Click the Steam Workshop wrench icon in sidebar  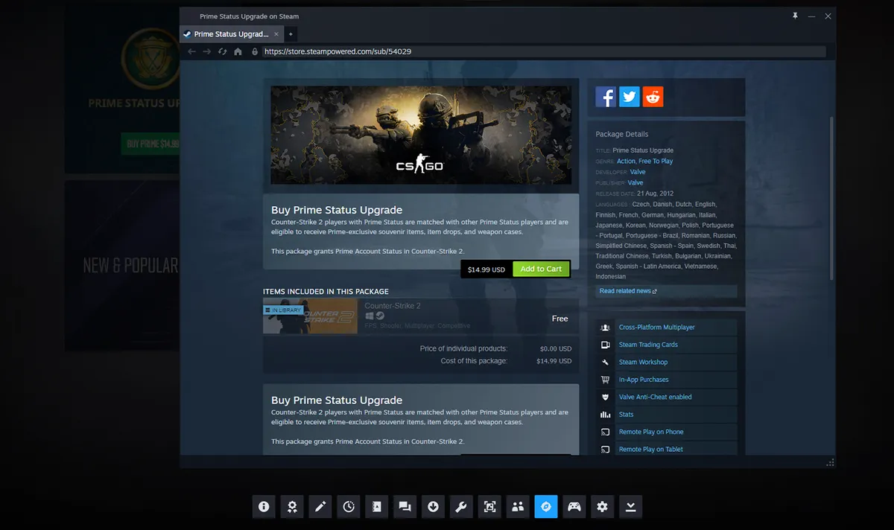coord(606,363)
